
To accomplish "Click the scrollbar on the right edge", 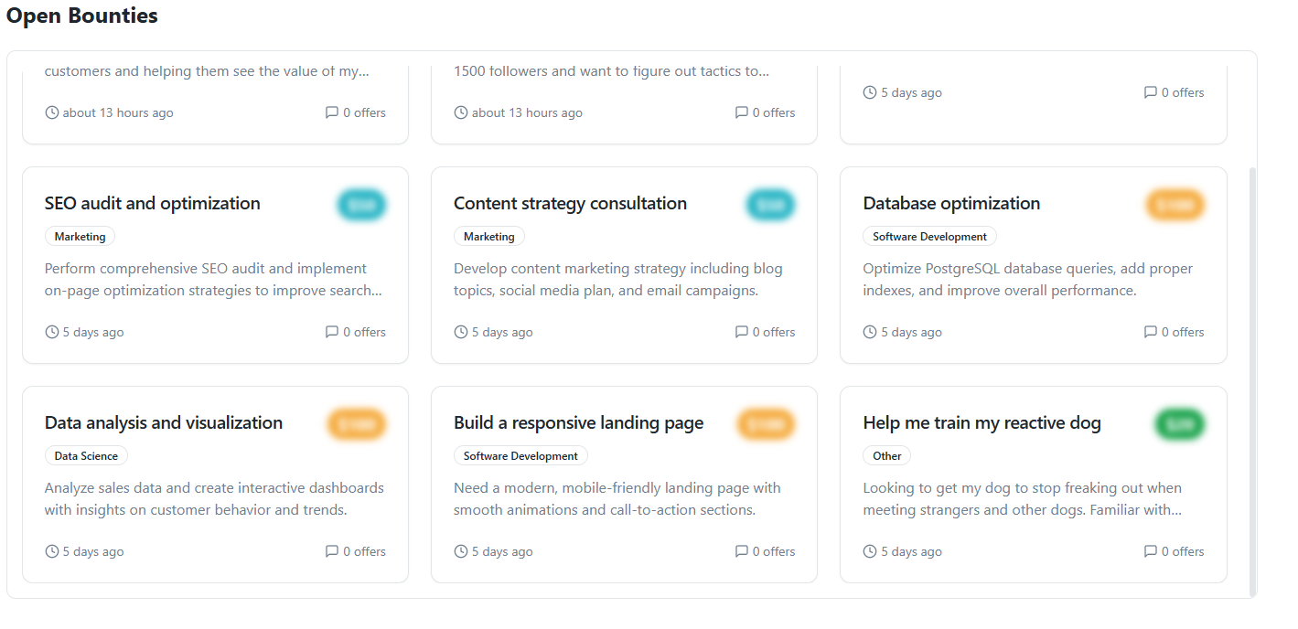I will [x=1250, y=366].
